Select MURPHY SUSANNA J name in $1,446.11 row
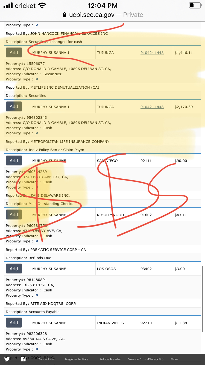The width and height of the screenshot is (205, 365). (51, 53)
